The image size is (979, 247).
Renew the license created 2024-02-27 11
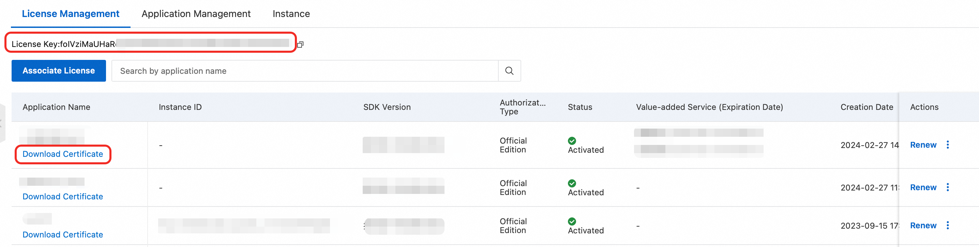click(923, 187)
